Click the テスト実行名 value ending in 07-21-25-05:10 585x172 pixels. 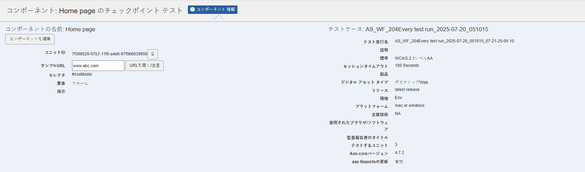454,41
